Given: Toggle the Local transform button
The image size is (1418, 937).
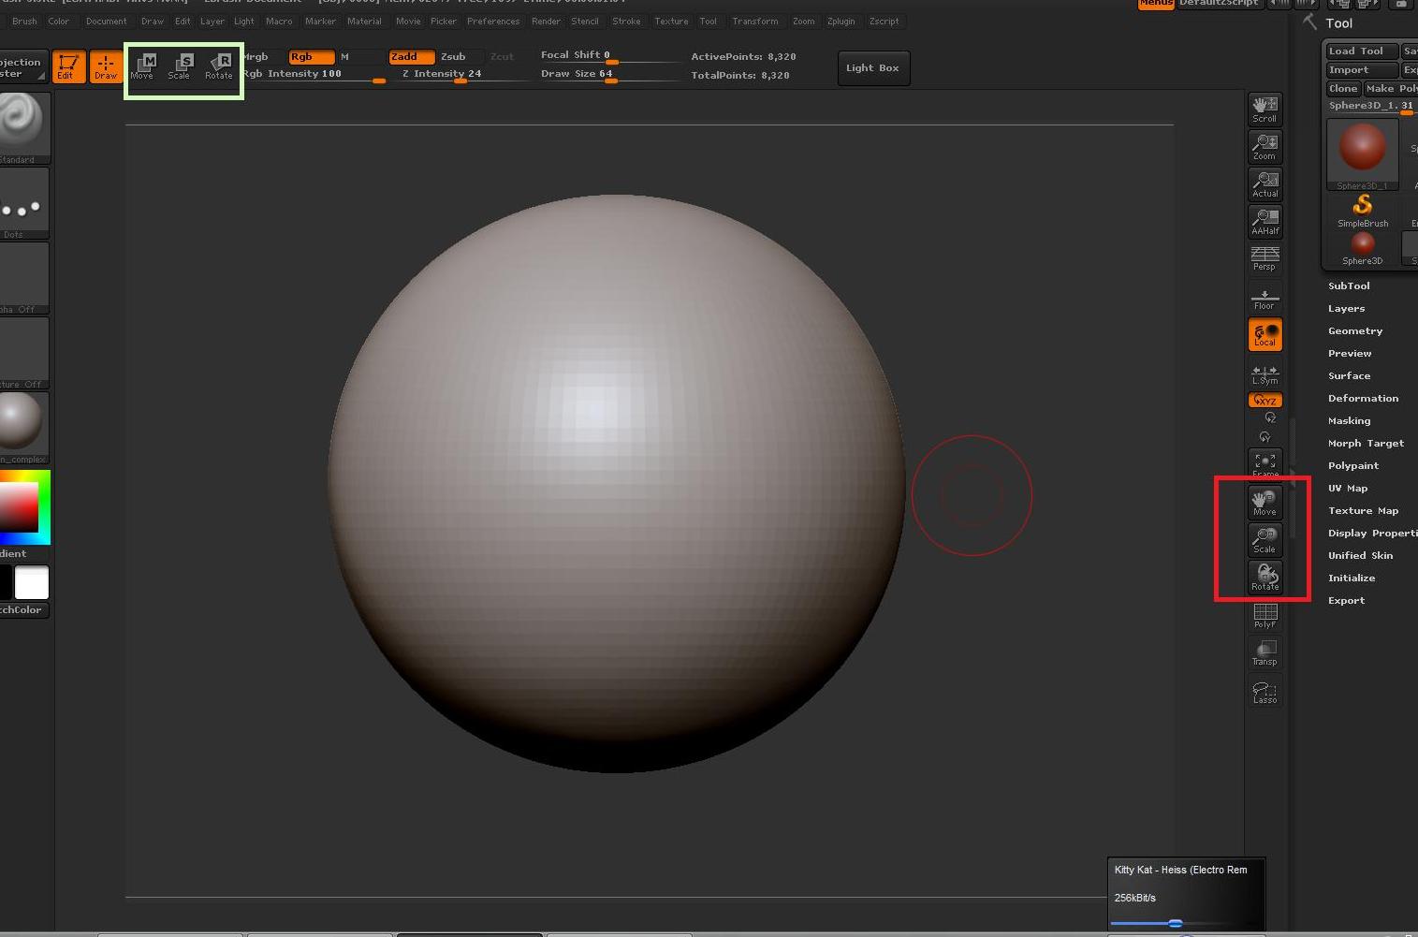Looking at the screenshot, I should tap(1265, 335).
